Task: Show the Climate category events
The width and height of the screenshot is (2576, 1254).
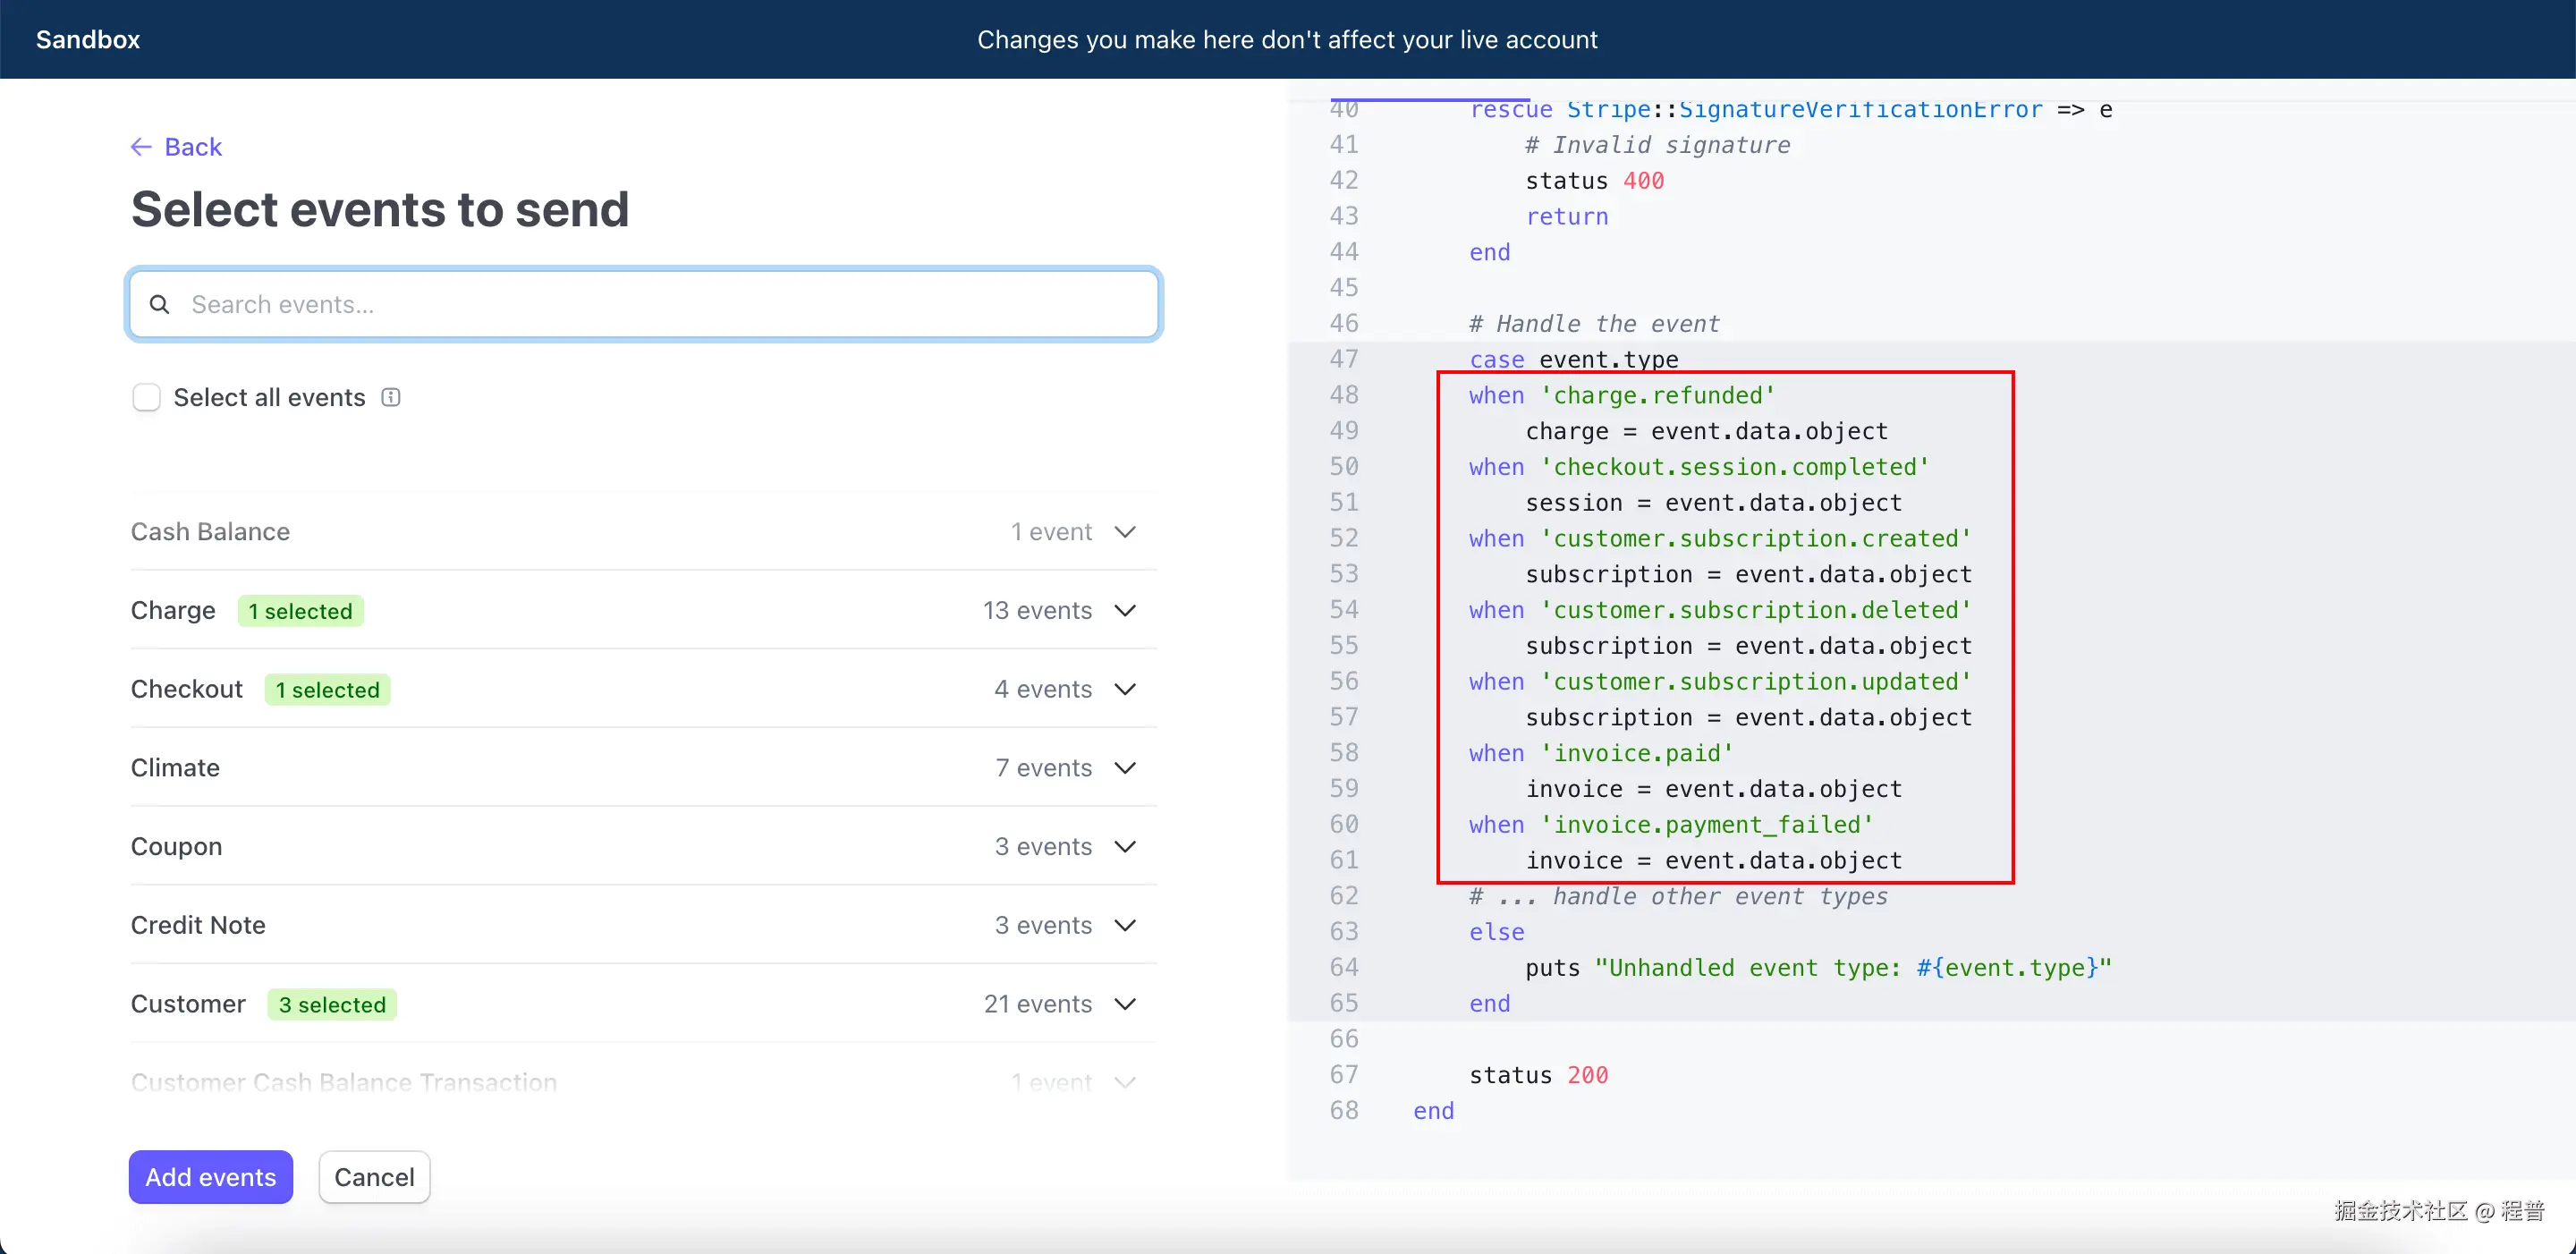Action: [1125, 768]
